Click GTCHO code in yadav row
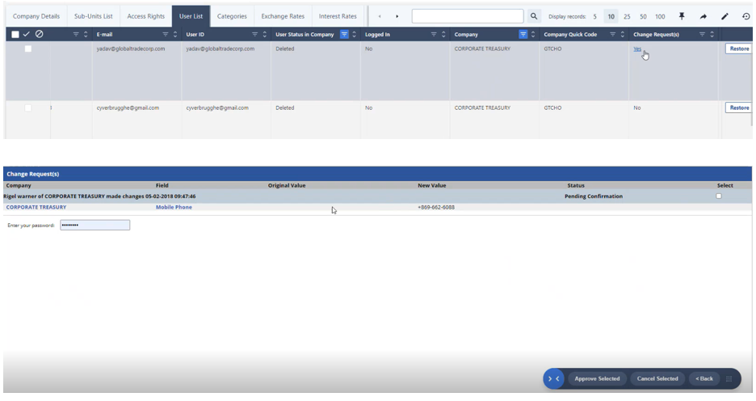Image resolution: width=756 pixels, height=401 pixels. coord(552,49)
